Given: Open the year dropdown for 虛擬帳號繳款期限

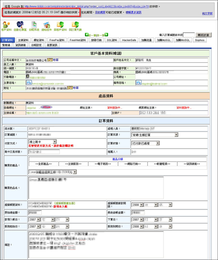Looking at the screenshot, I should (x=137, y=205).
